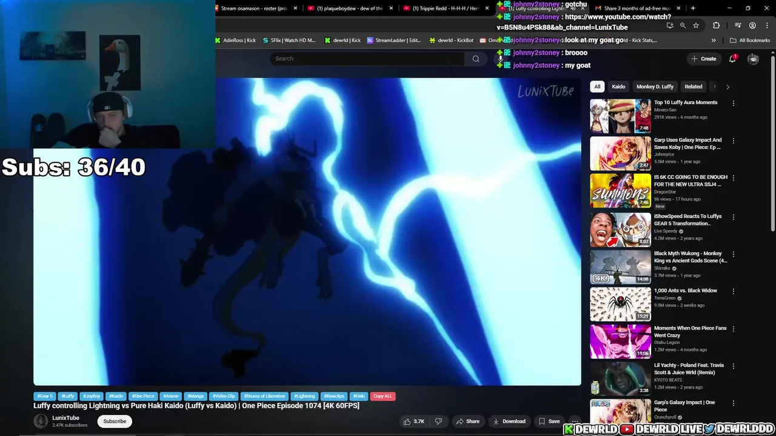
Task: Bookmark this page with star icon
Action: (x=696, y=25)
